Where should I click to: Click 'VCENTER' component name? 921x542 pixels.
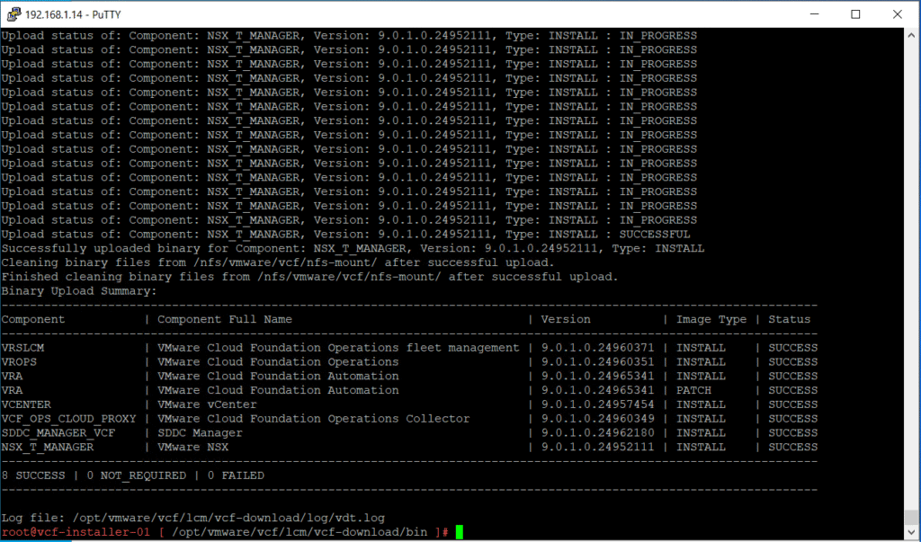pos(26,404)
